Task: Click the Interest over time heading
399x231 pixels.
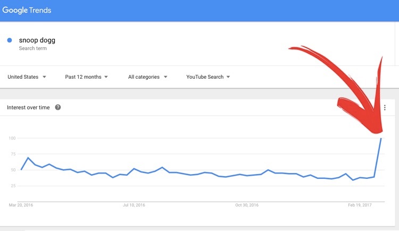Action: tap(28, 108)
